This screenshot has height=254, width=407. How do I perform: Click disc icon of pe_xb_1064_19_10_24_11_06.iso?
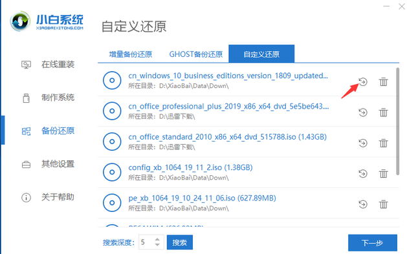pyautogui.click(x=112, y=203)
